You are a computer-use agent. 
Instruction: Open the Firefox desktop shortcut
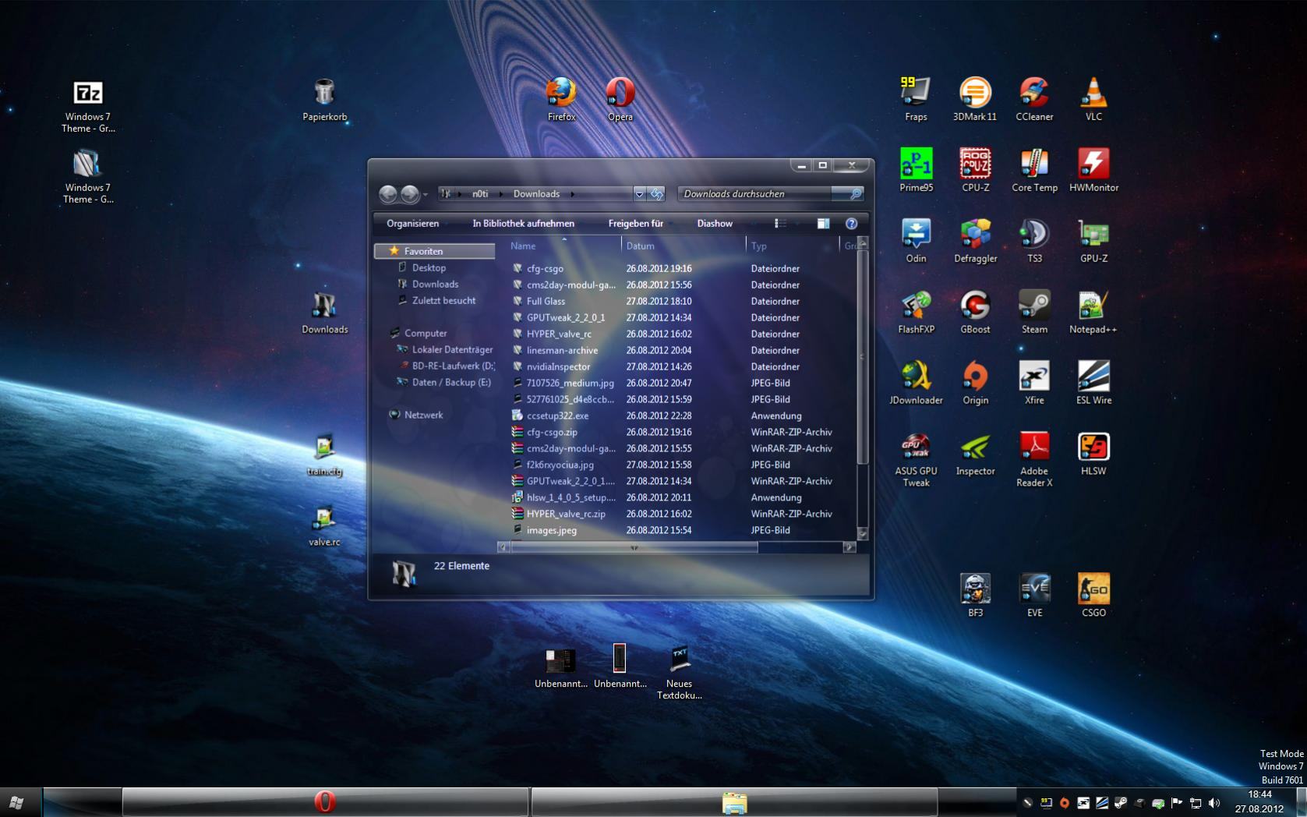(x=561, y=99)
